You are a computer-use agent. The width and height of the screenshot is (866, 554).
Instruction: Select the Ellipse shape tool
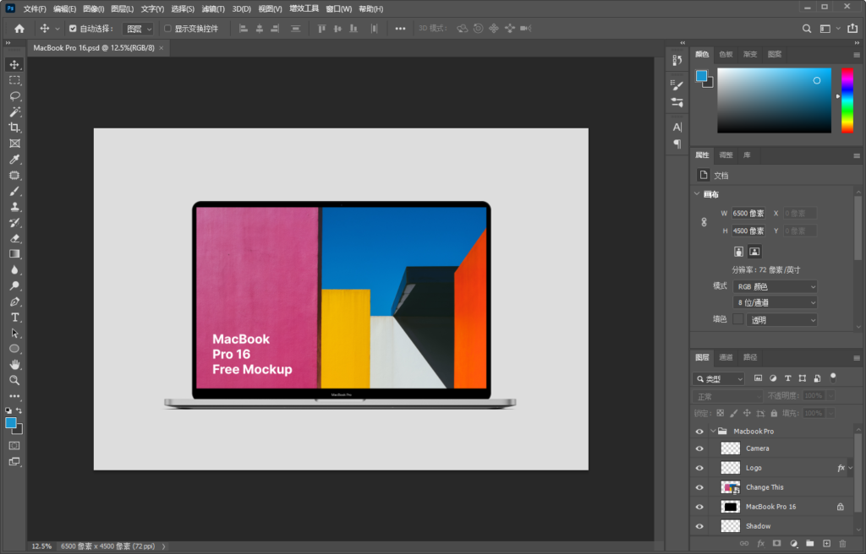pos(14,349)
